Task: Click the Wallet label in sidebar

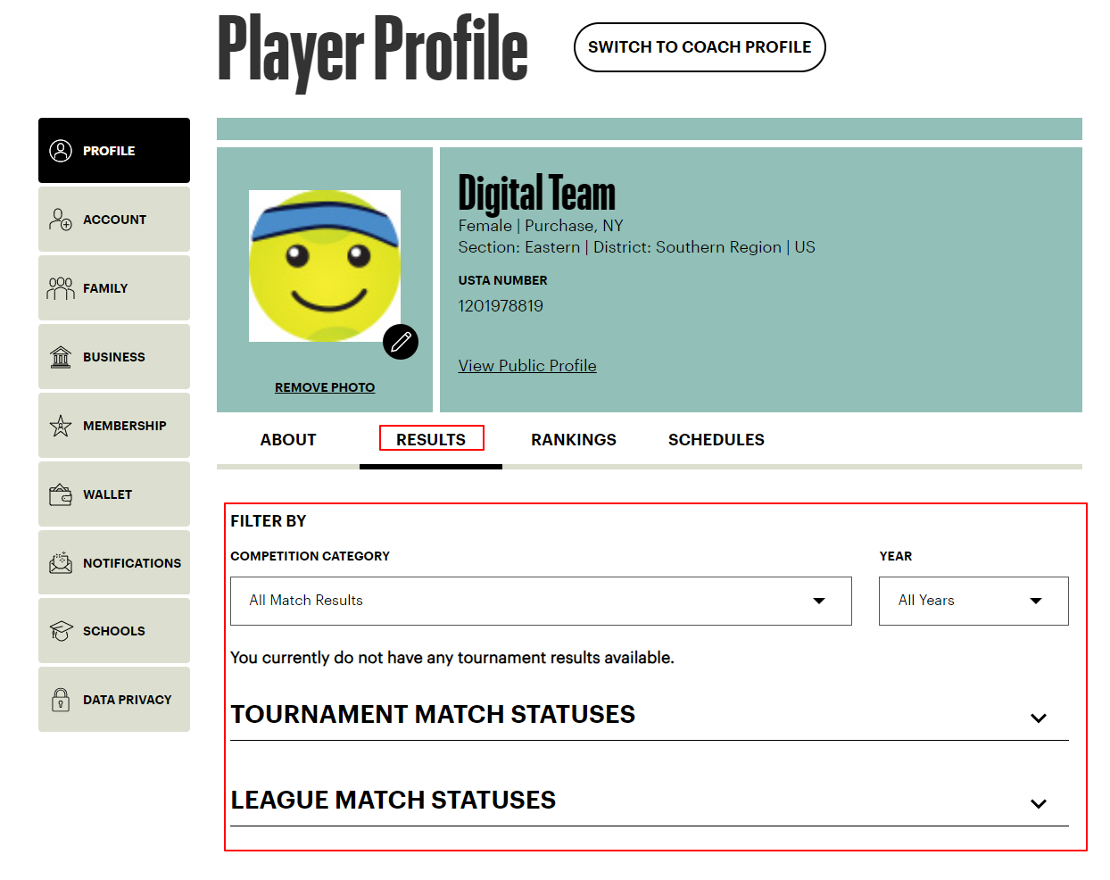Action: pos(107,494)
